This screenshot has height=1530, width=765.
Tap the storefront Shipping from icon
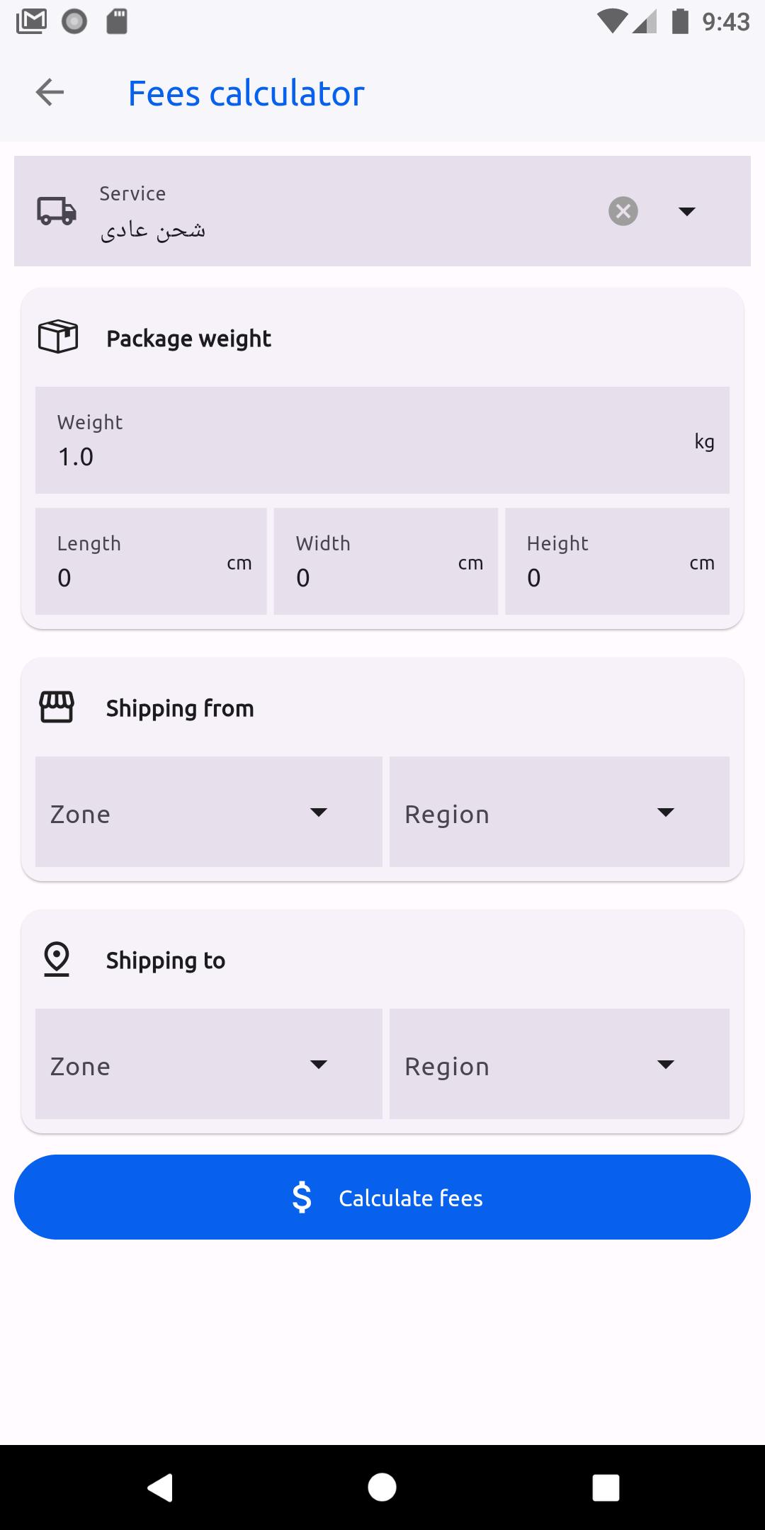coord(57,707)
